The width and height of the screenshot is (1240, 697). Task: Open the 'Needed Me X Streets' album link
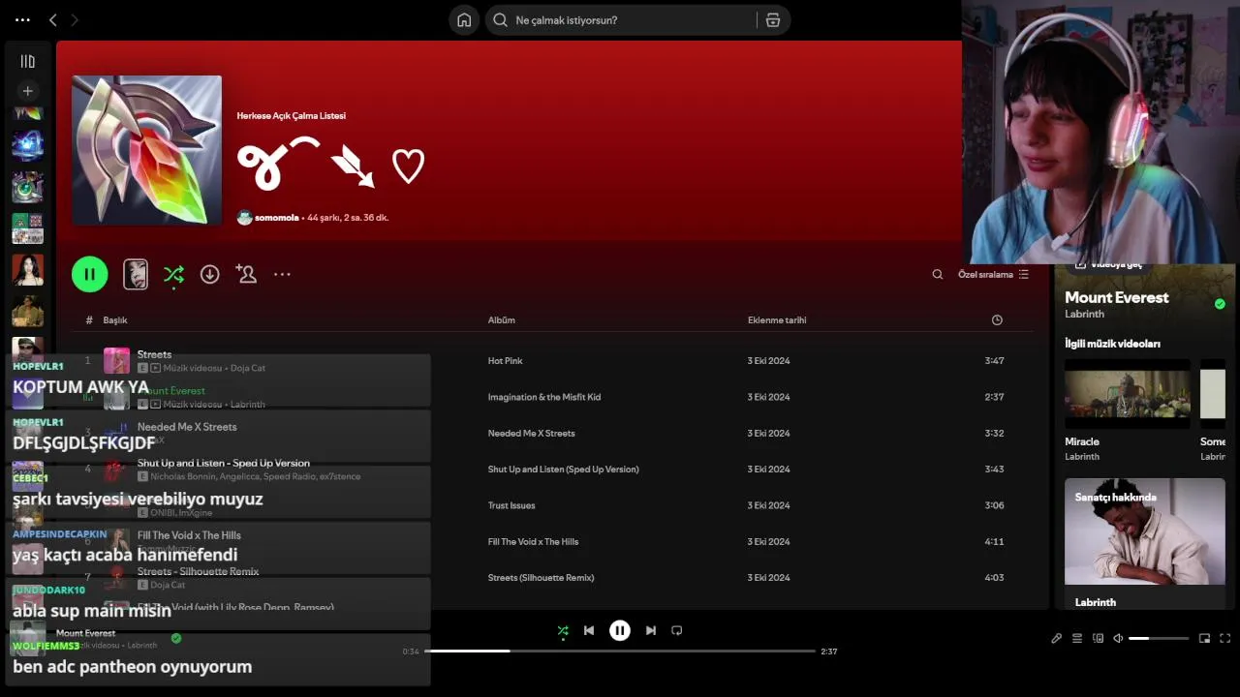point(531,433)
